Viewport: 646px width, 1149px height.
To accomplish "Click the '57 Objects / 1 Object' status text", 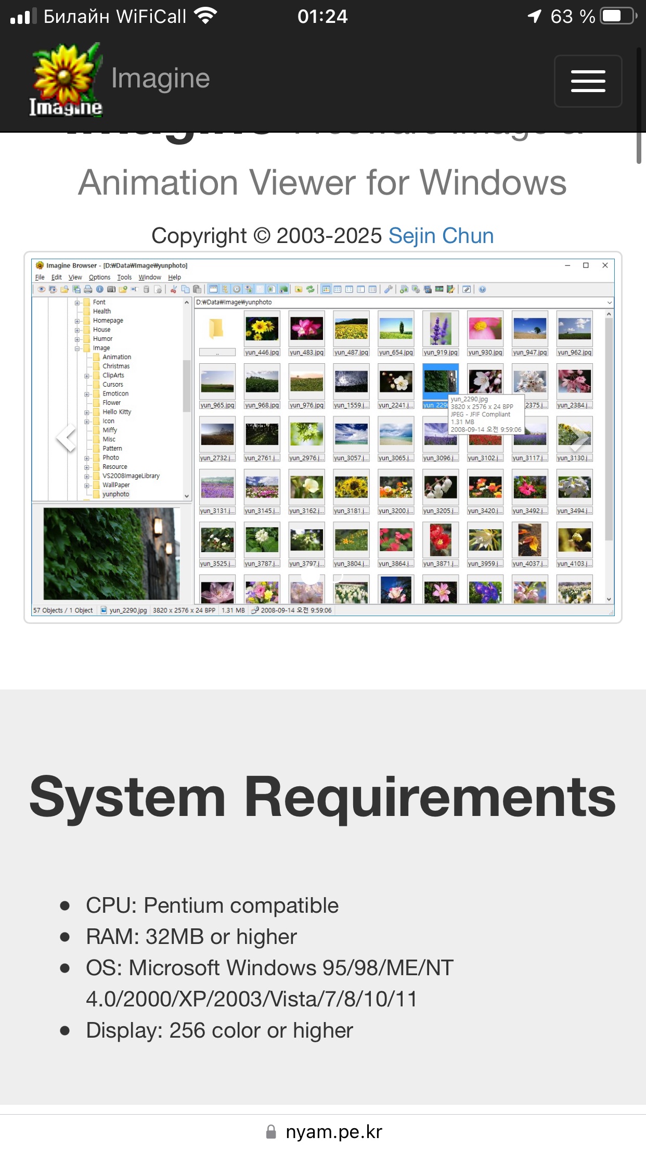I will (x=63, y=610).
